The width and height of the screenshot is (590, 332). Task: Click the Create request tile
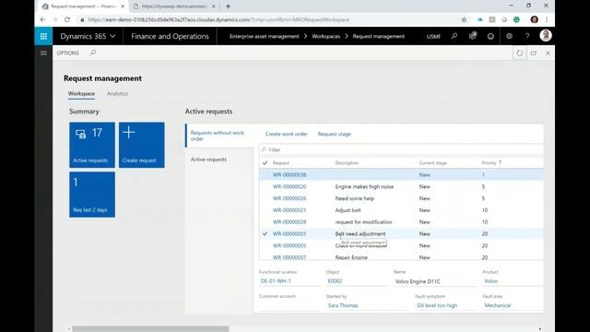141,145
